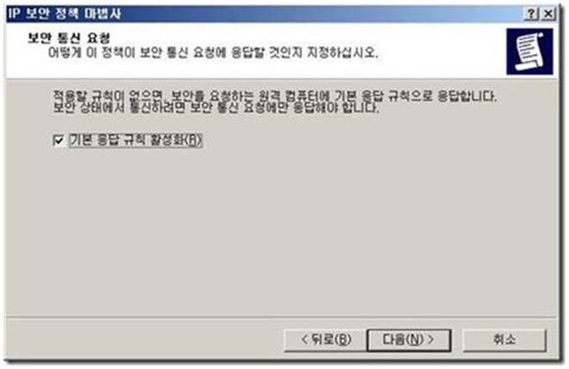This screenshot has height=369, width=569.
Task: Click the left arrow on the 뒤로 button
Action: coord(304,340)
